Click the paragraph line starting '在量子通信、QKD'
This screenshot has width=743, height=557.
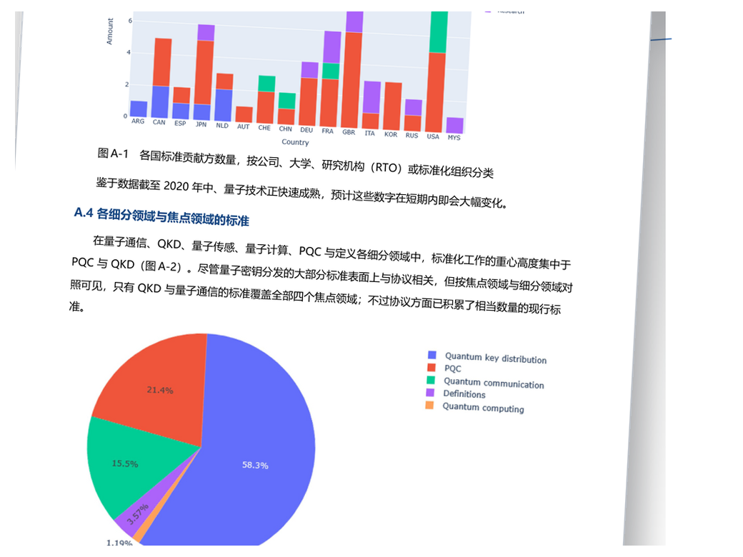(331, 251)
